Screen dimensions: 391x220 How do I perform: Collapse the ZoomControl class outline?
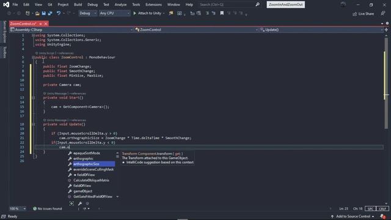click(x=33, y=57)
